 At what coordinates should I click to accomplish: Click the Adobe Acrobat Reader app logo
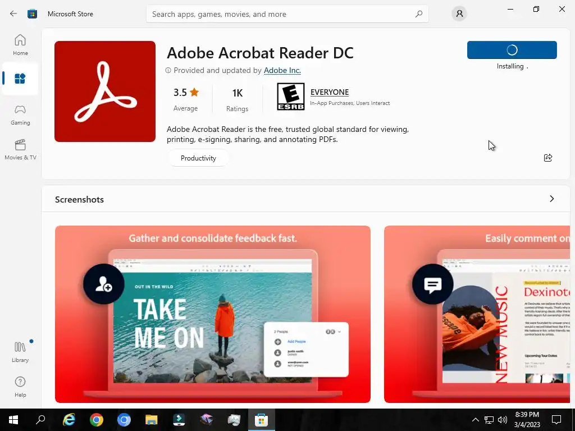point(105,91)
